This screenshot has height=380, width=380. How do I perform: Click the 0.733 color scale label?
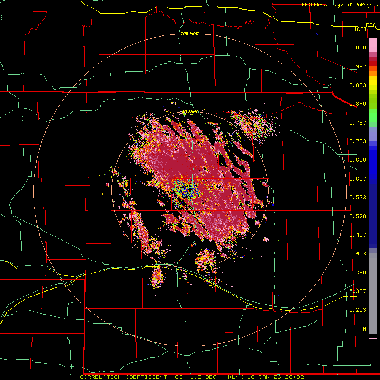tap(358, 141)
